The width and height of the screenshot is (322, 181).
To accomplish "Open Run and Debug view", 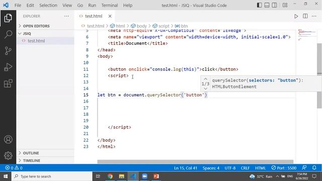I will click(x=8, y=67).
